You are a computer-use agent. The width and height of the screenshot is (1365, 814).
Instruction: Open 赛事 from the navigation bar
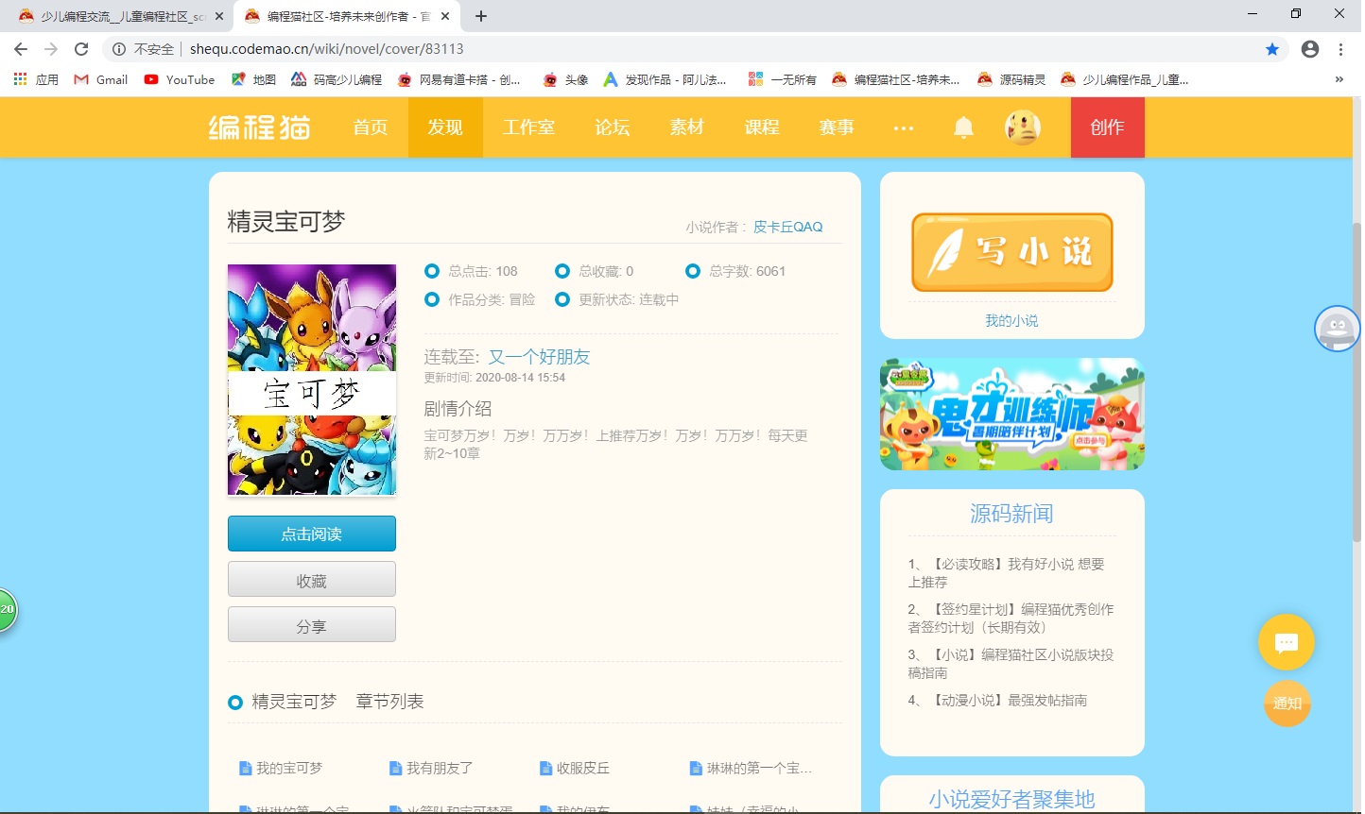click(x=837, y=127)
